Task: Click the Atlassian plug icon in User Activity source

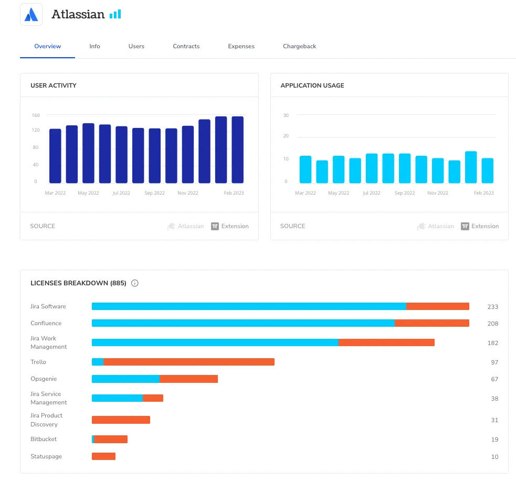Action: point(172,226)
